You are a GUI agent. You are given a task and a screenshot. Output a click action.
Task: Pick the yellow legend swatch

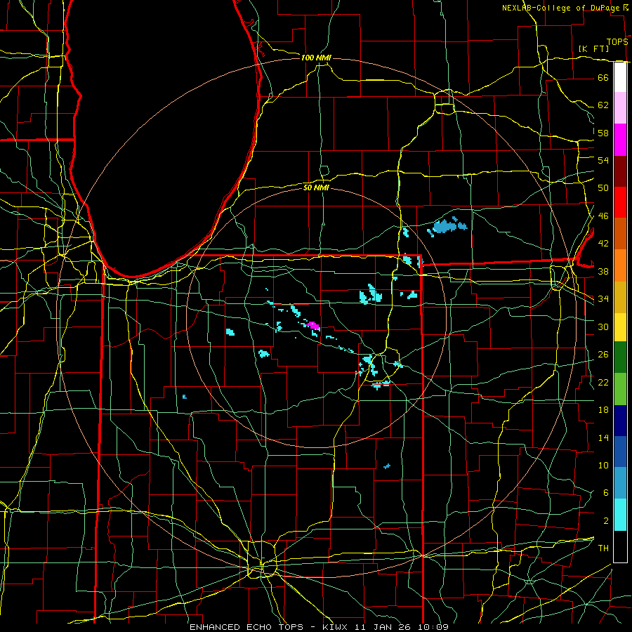[x=620, y=327]
